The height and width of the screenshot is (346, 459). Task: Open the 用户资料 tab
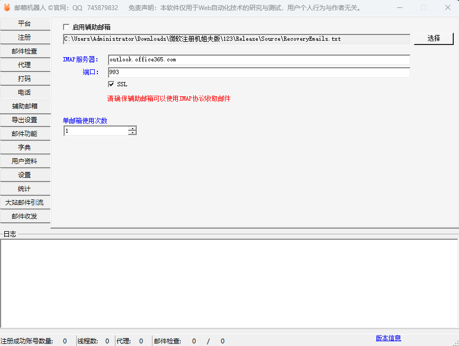pos(25,161)
